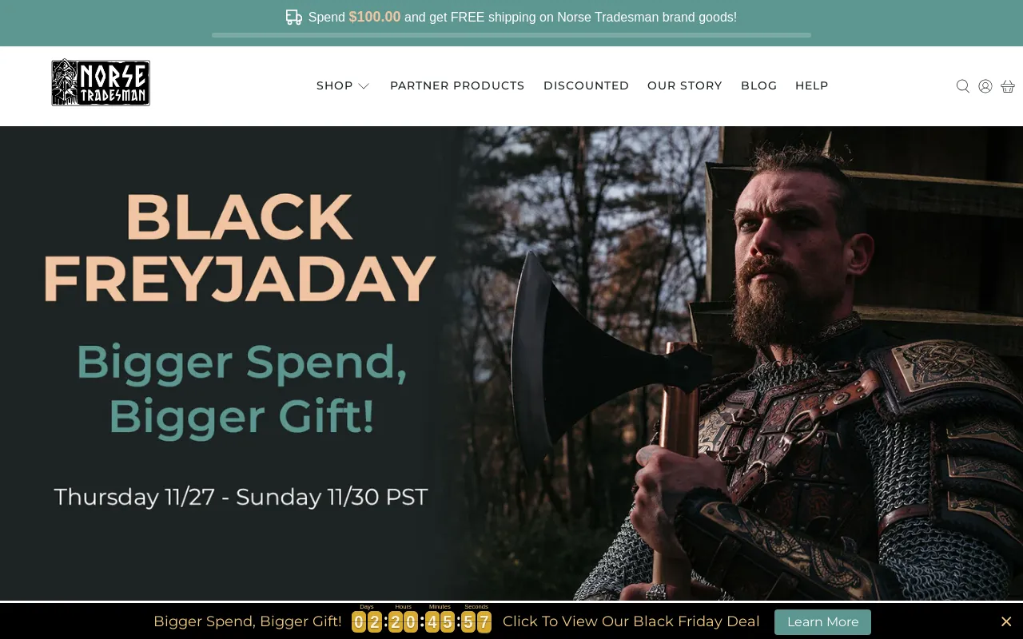1023x639 pixels.
Task: Open the search magnifier icon
Action: [962, 86]
